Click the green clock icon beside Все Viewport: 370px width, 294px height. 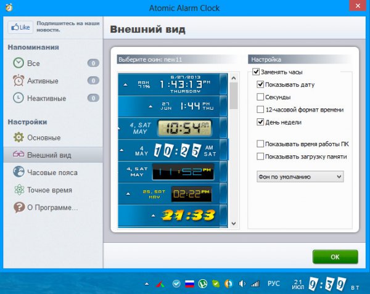(18, 63)
